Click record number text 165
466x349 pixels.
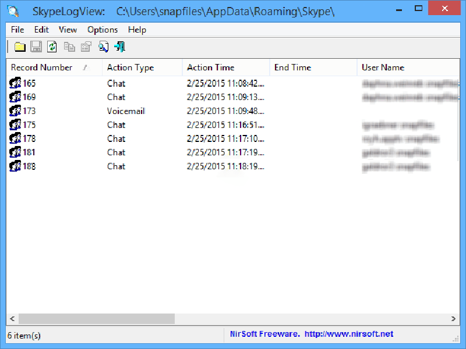(x=29, y=83)
